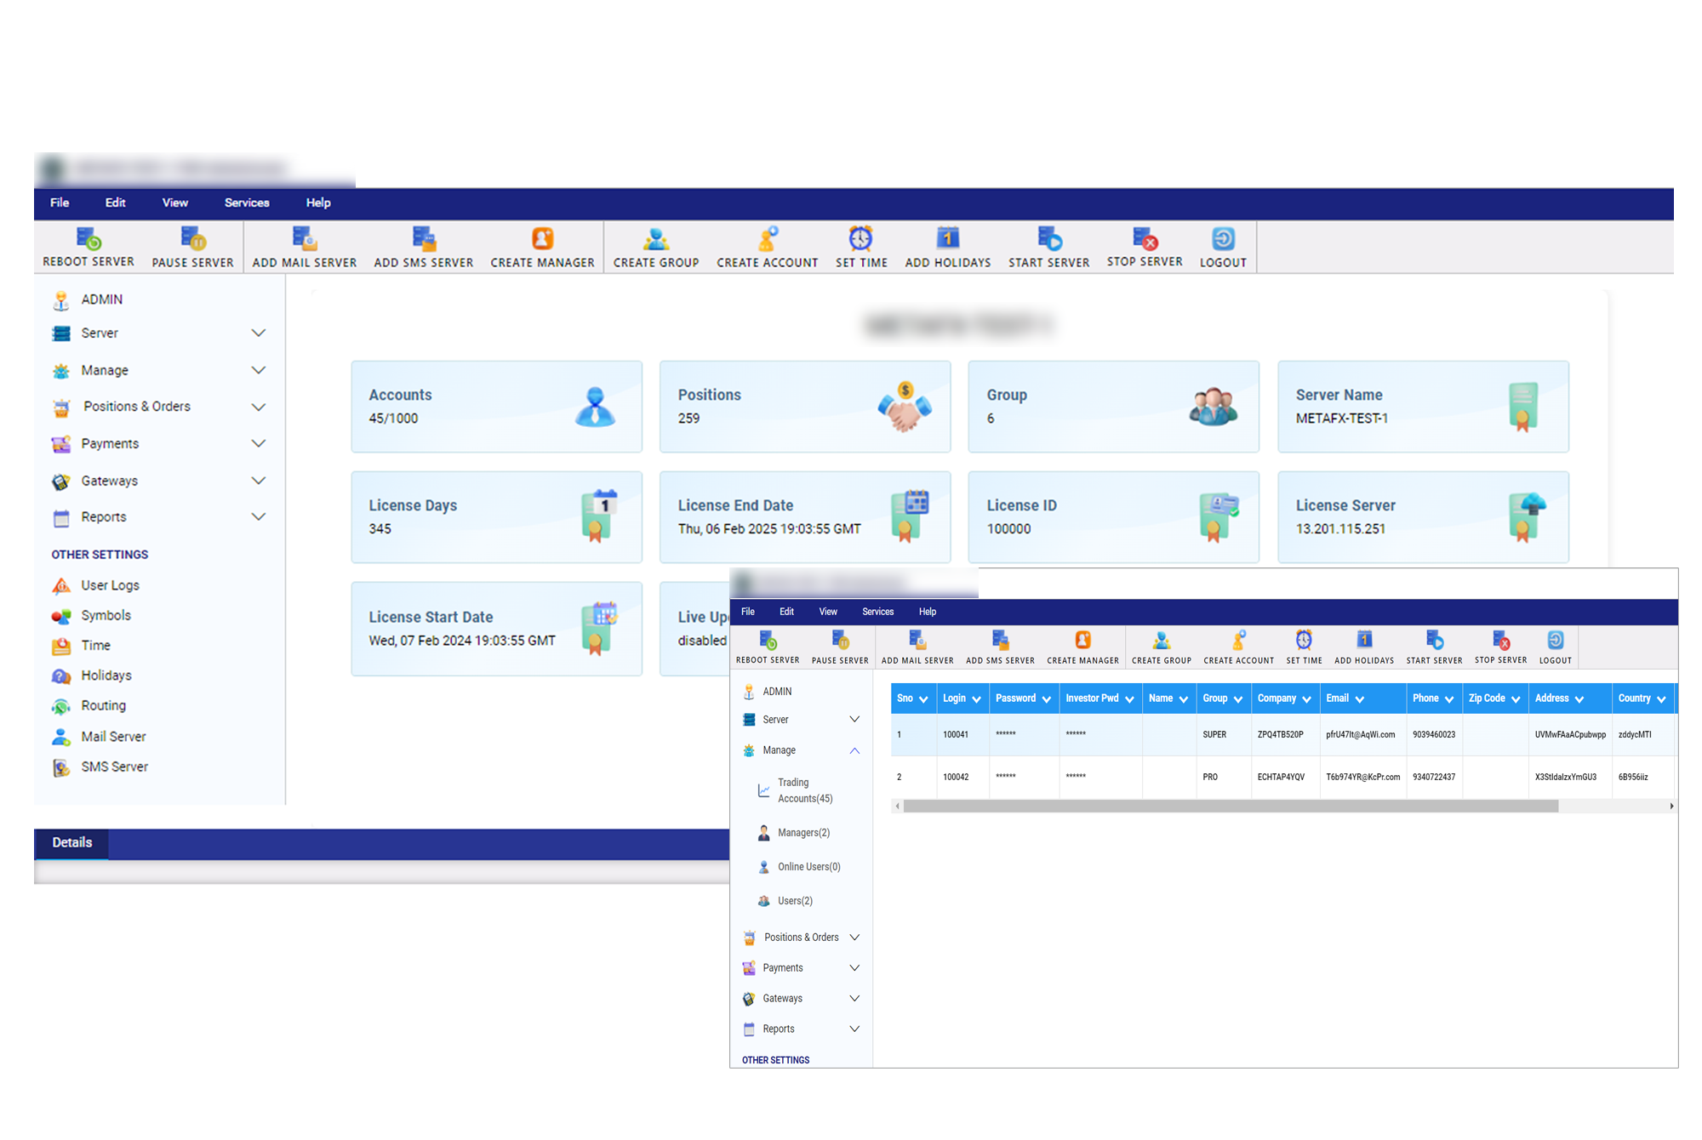Image resolution: width=1702 pixels, height=1140 pixels.
Task: Click the Pause Server icon
Action: pos(192,246)
